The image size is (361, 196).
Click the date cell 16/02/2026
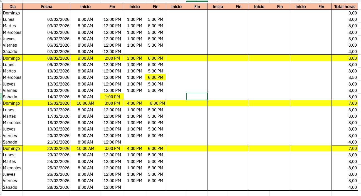click(46, 110)
